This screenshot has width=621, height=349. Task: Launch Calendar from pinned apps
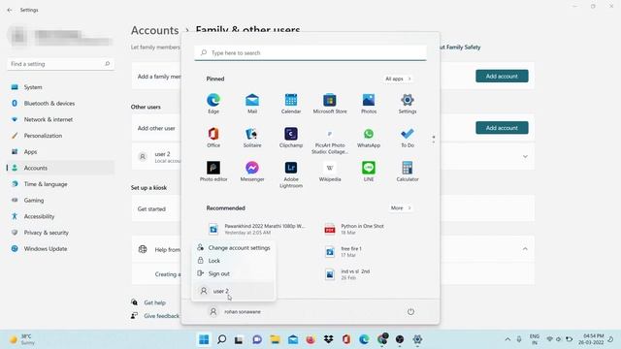click(x=291, y=104)
